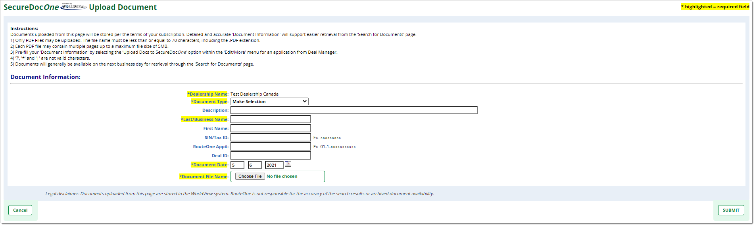755x226 pixels.
Task: Click the 'Deal ID:' label
Action: 220,156
